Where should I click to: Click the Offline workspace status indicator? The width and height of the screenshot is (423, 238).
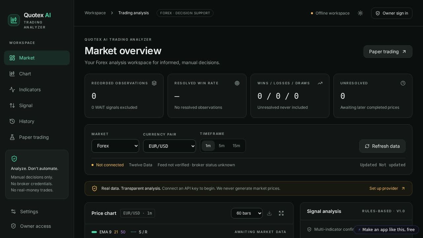pyautogui.click(x=330, y=13)
